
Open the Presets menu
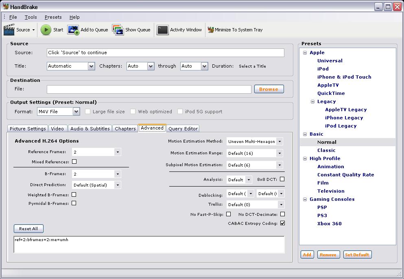53,17
